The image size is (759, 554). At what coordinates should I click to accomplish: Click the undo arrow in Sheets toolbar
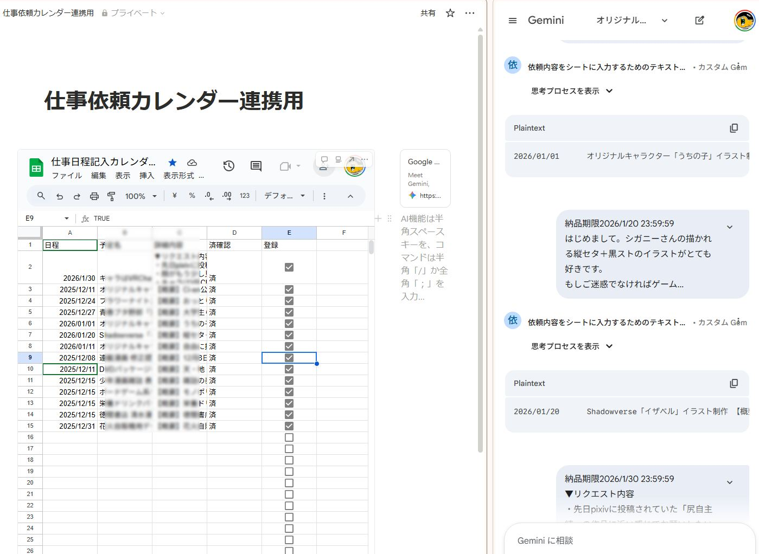(x=60, y=196)
